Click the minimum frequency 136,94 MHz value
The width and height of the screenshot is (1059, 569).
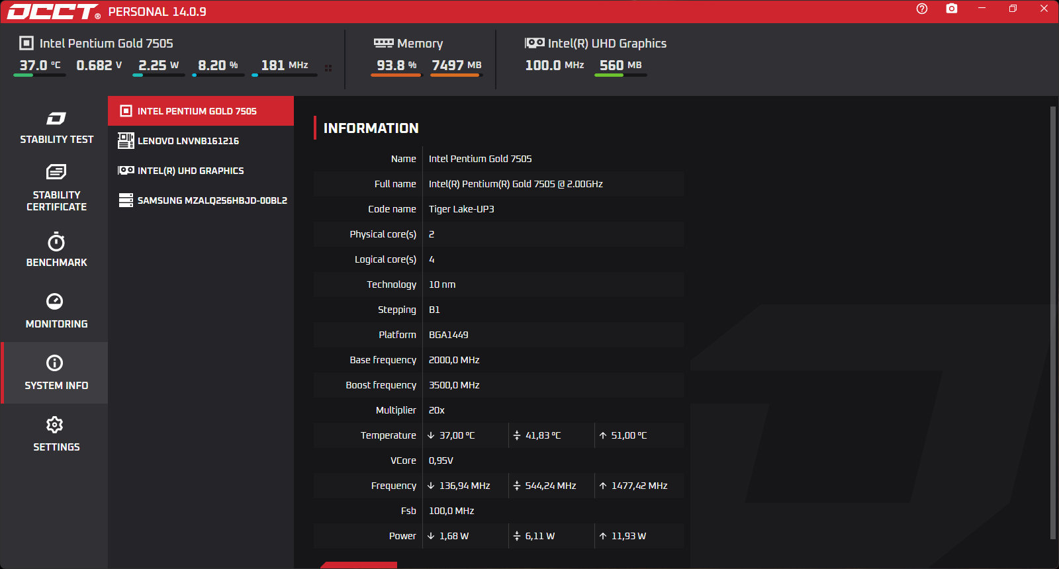[x=465, y=486]
